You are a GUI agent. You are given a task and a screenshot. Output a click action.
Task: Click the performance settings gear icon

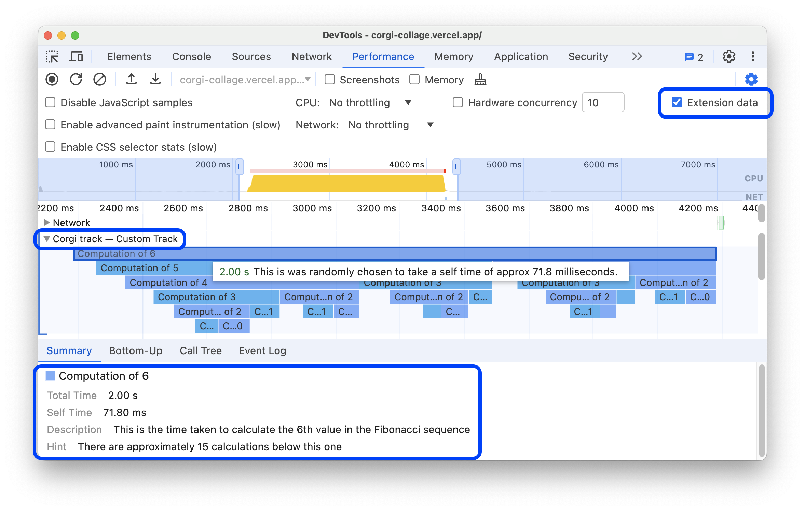[x=751, y=79]
